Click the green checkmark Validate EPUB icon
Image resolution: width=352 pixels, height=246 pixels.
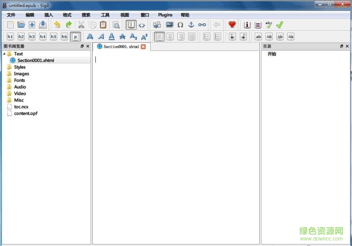280,25
